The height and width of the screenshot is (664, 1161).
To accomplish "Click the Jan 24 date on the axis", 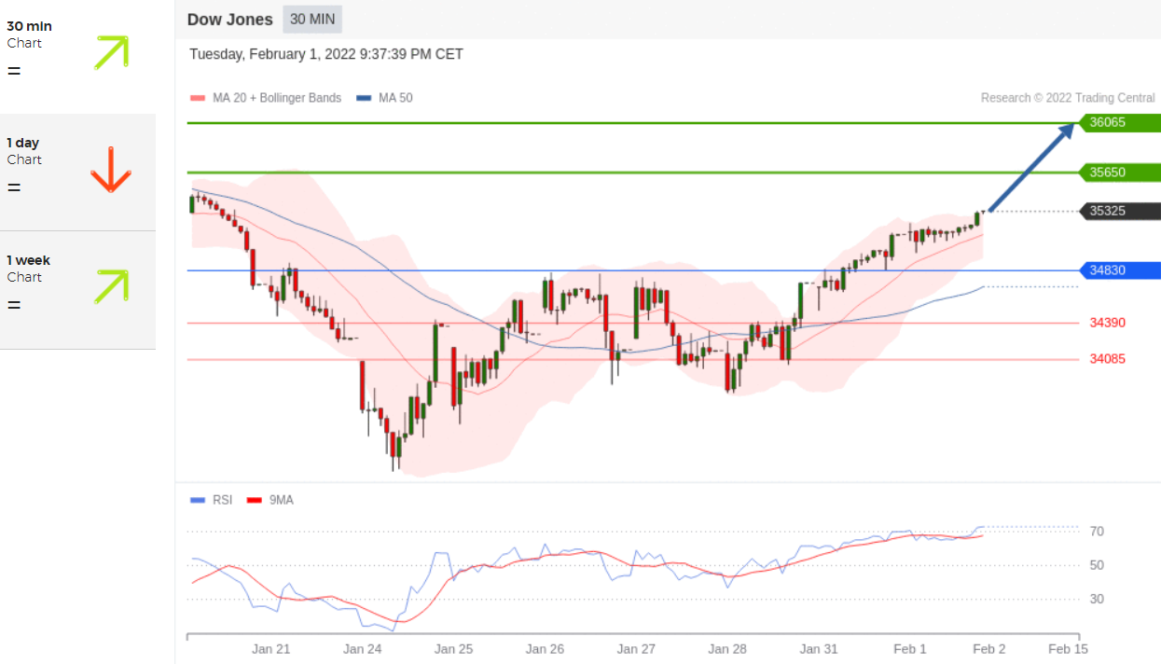I will [363, 649].
